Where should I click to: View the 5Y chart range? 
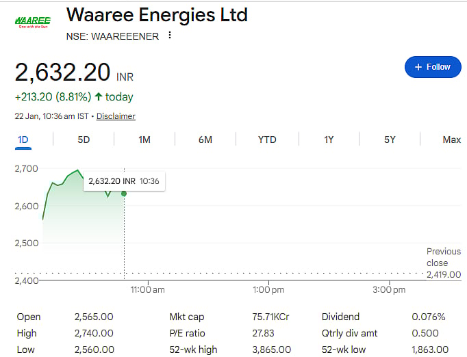(390, 140)
